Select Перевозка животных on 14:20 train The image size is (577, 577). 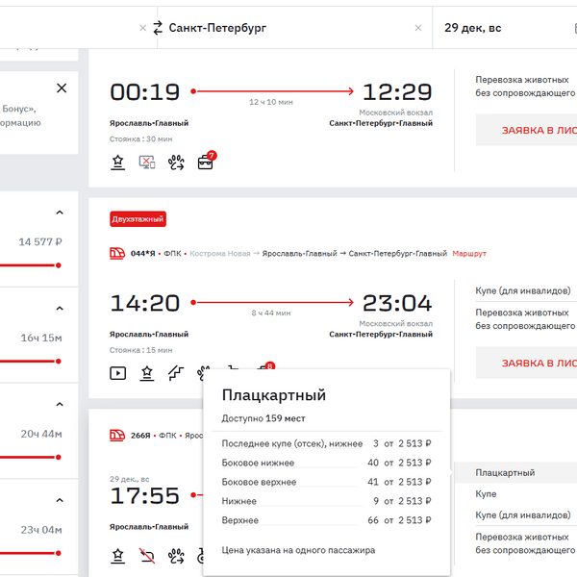tap(525, 319)
